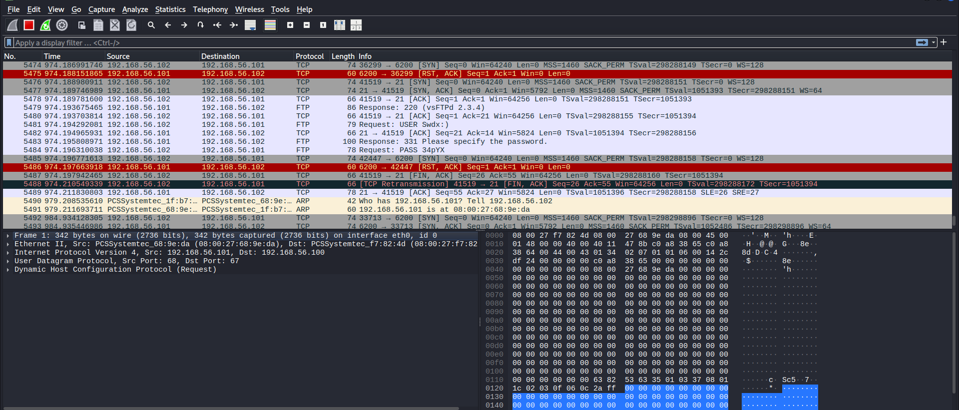Reload this capture file icon
This screenshot has width=959, height=410.
(x=131, y=25)
